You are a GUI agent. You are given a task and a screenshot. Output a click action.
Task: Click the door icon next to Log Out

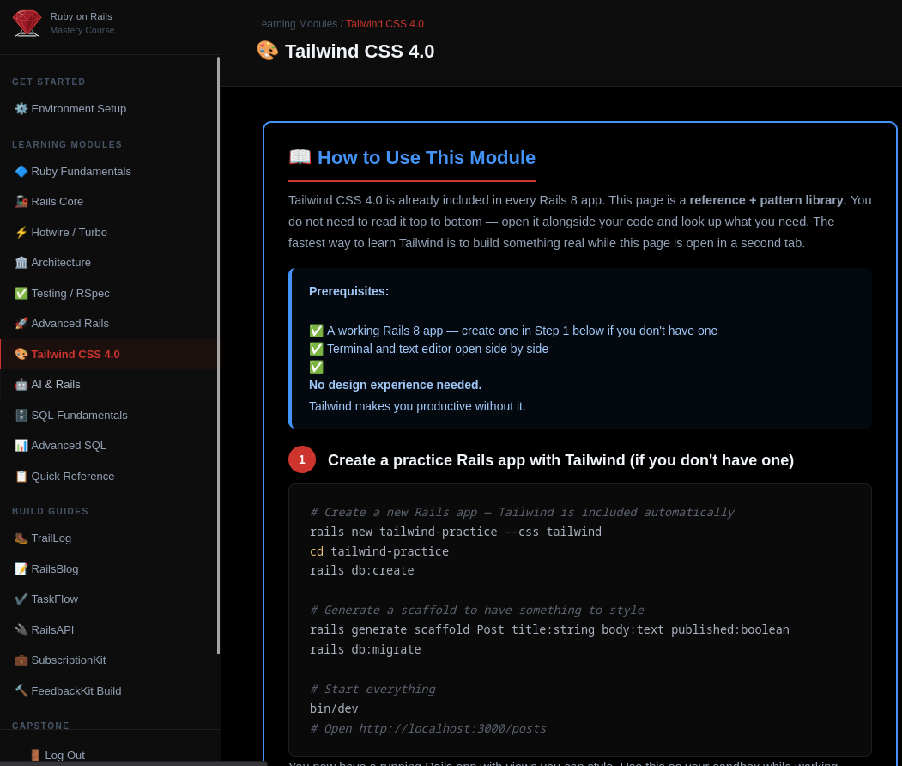coord(35,755)
